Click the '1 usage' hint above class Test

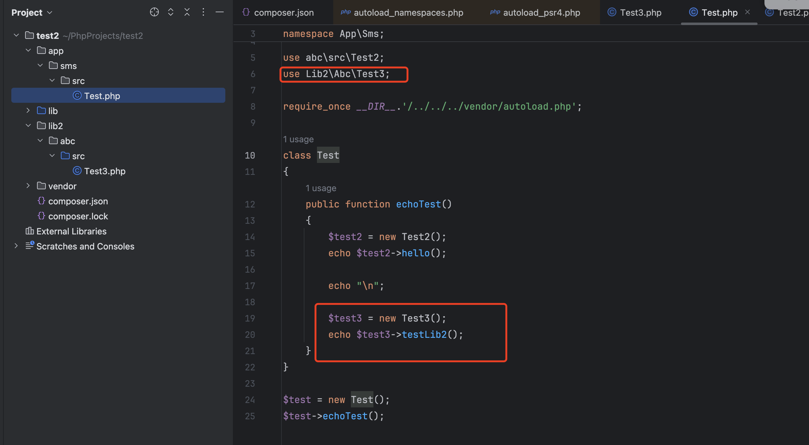pos(298,139)
